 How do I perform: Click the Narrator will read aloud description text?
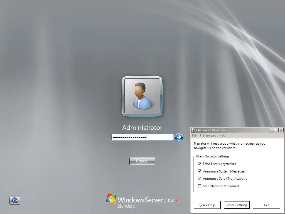pos(230,146)
